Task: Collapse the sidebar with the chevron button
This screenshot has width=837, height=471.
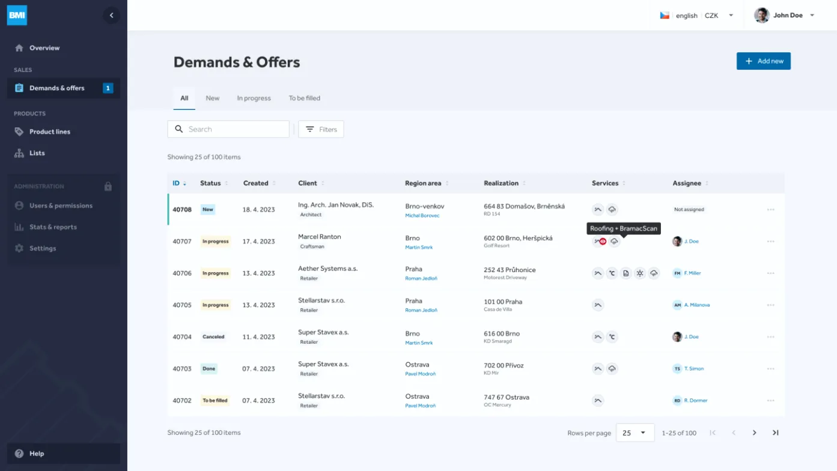Action: pyautogui.click(x=111, y=16)
